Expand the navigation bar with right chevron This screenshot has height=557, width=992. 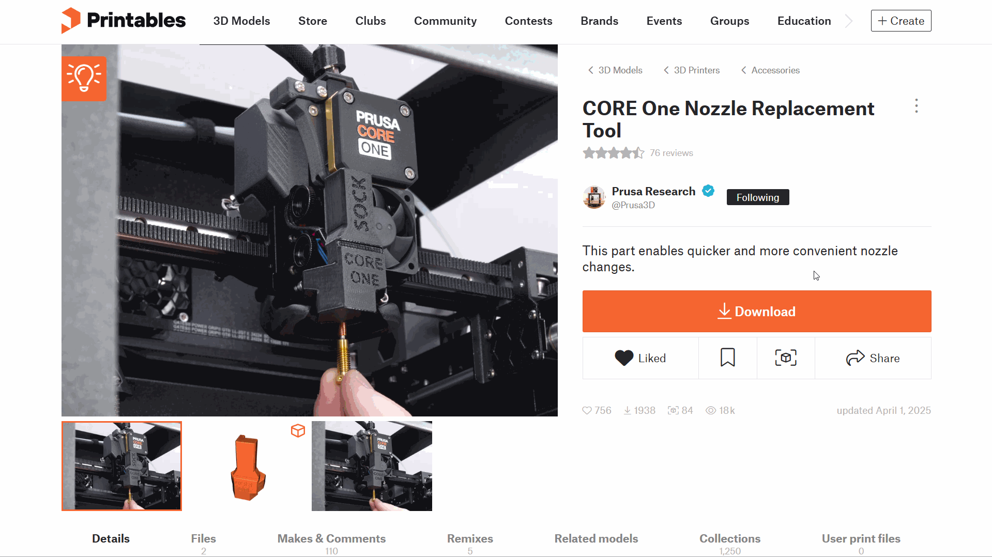[x=848, y=21]
